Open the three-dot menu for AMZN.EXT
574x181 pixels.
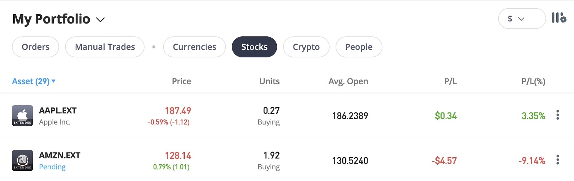coord(558,160)
